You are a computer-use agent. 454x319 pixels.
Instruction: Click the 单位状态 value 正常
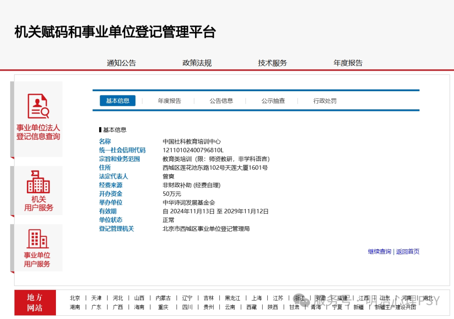tap(168, 220)
